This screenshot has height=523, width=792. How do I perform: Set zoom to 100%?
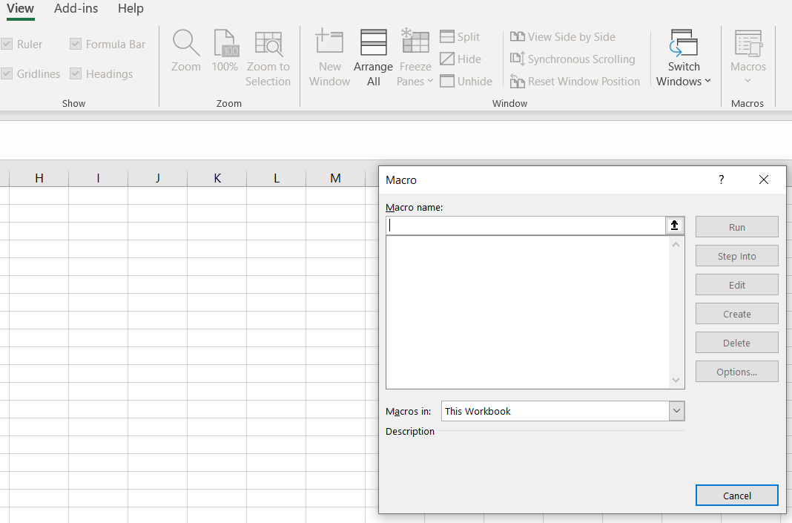[x=225, y=50]
